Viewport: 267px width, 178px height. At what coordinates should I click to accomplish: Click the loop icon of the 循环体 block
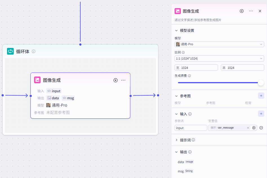click(x=10, y=51)
